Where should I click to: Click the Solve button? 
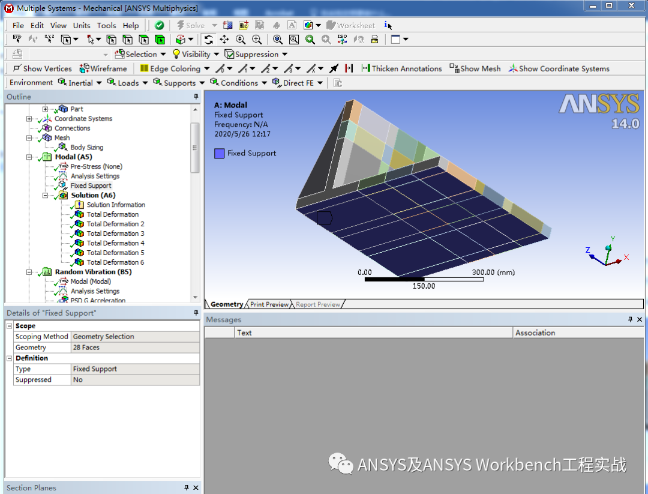tap(191, 25)
